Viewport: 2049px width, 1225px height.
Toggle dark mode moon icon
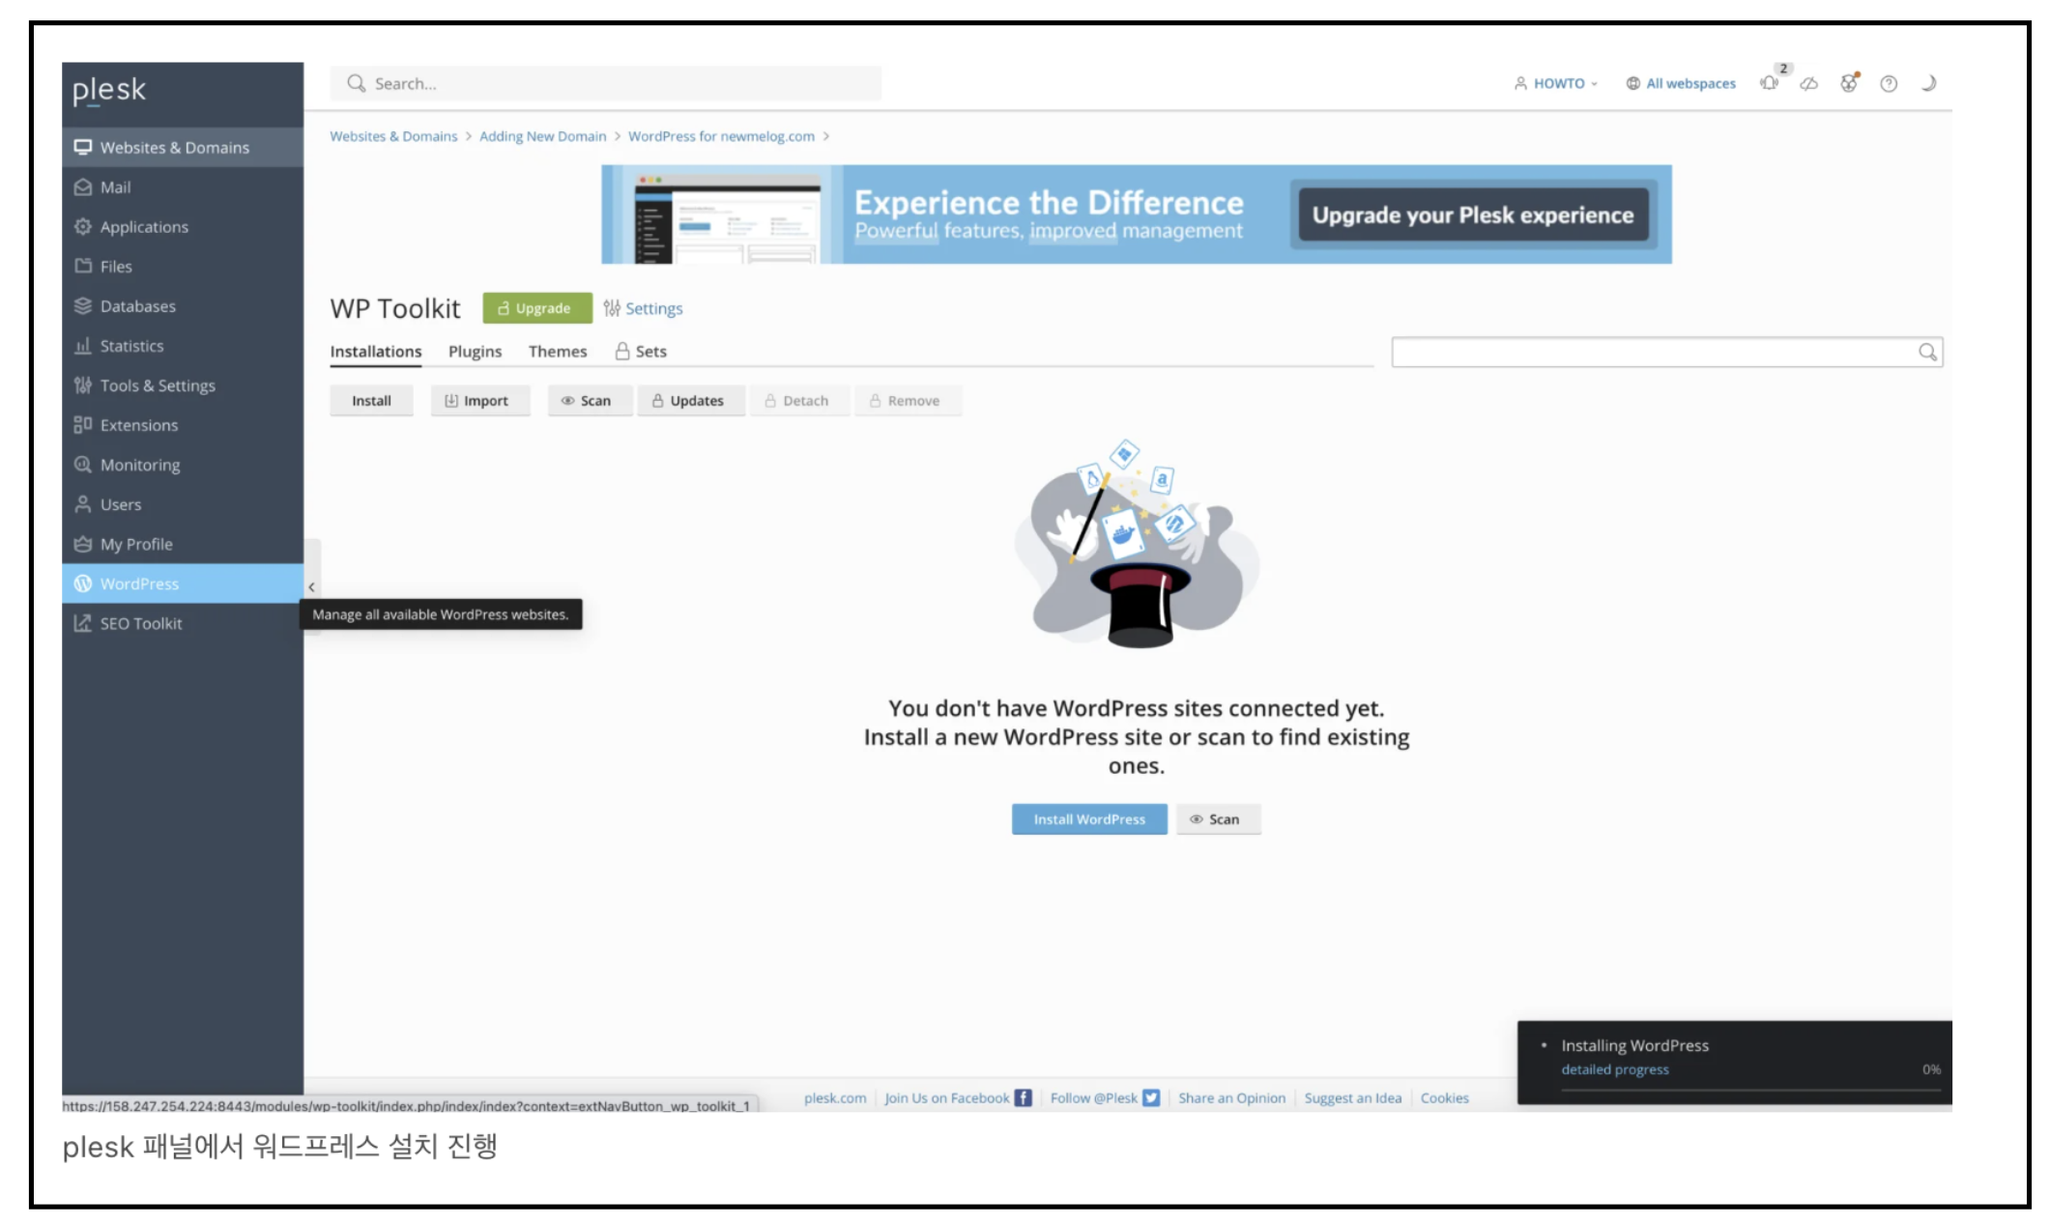tap(1927, 83)
